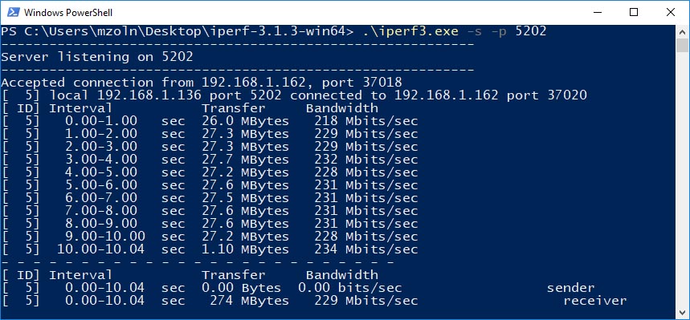
Task: Click the 218 Mbits/sec bandwidth value
Action: click(x=365, y=121)
